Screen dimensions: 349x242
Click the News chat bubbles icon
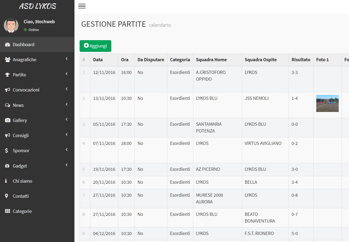pos(7,105)
